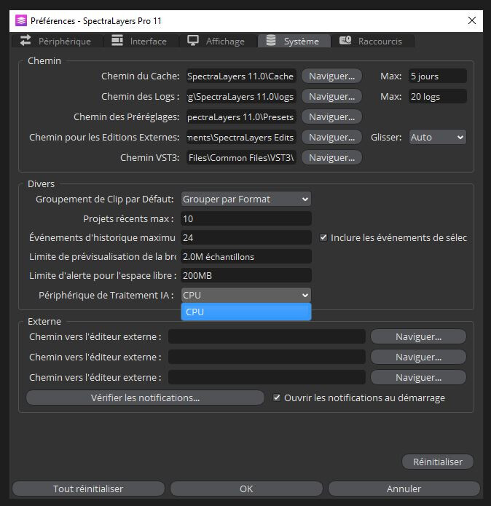Viewport: 491px width, 506px height.
Task: Switch to the Périphérique tab
Action: 58,41
